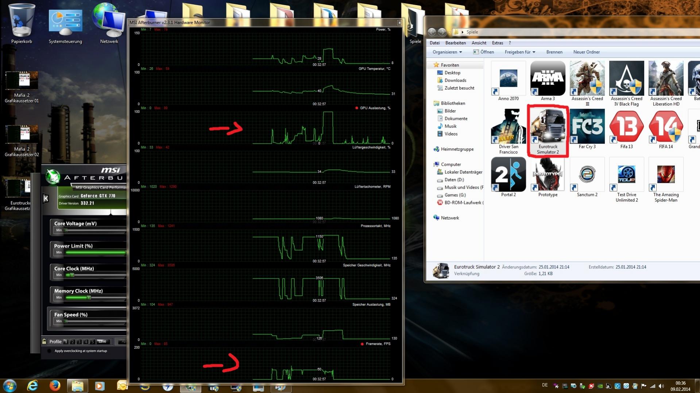
Task: Launch the Anno 2070 shortcut
Action: [508, 82]
